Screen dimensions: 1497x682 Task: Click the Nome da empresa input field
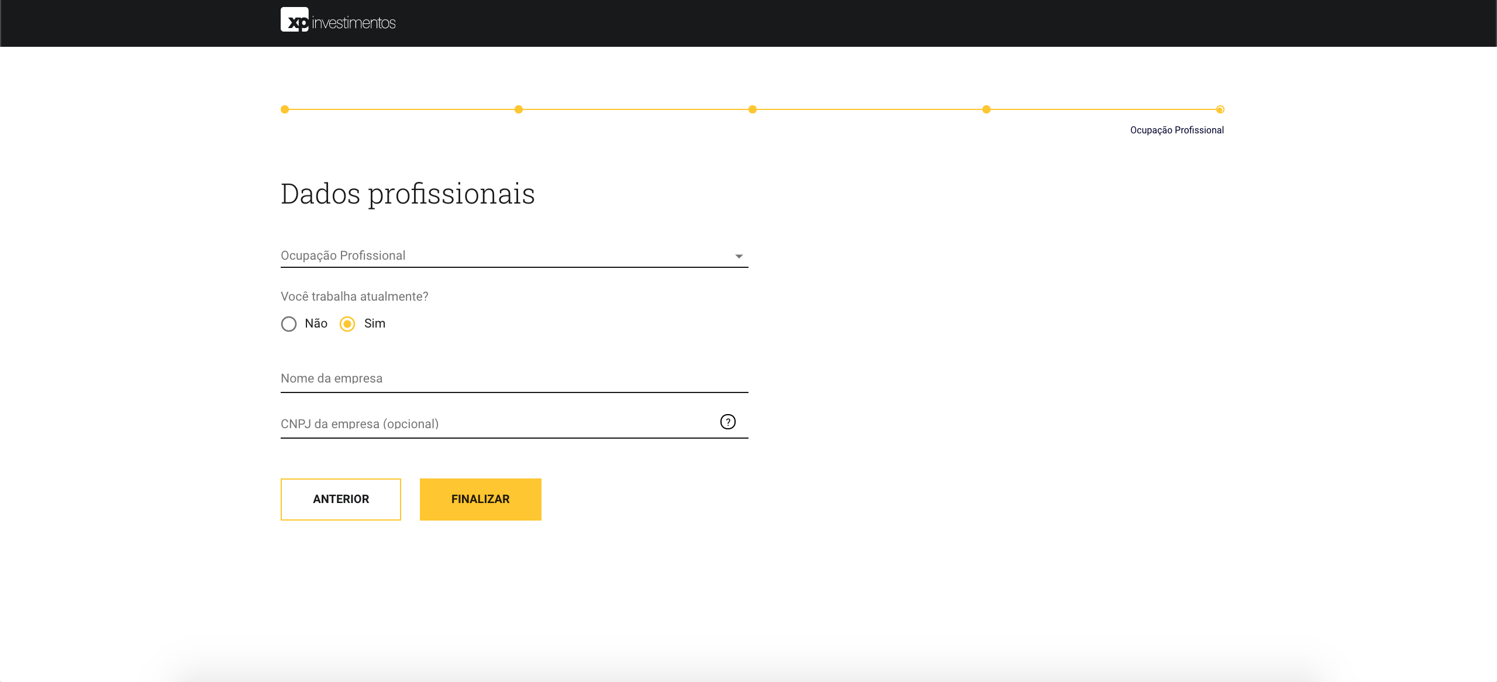pyautogui.click(x=515, y=379)
